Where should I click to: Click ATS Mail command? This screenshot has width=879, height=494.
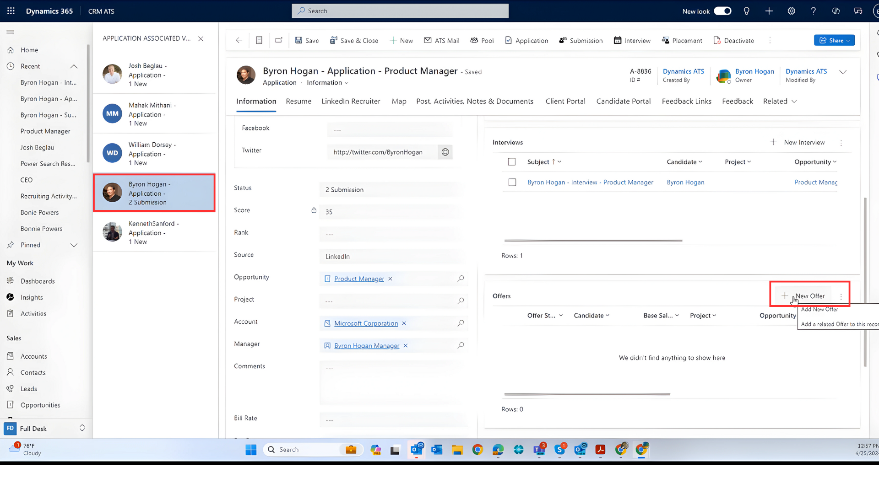pos(441,40)
